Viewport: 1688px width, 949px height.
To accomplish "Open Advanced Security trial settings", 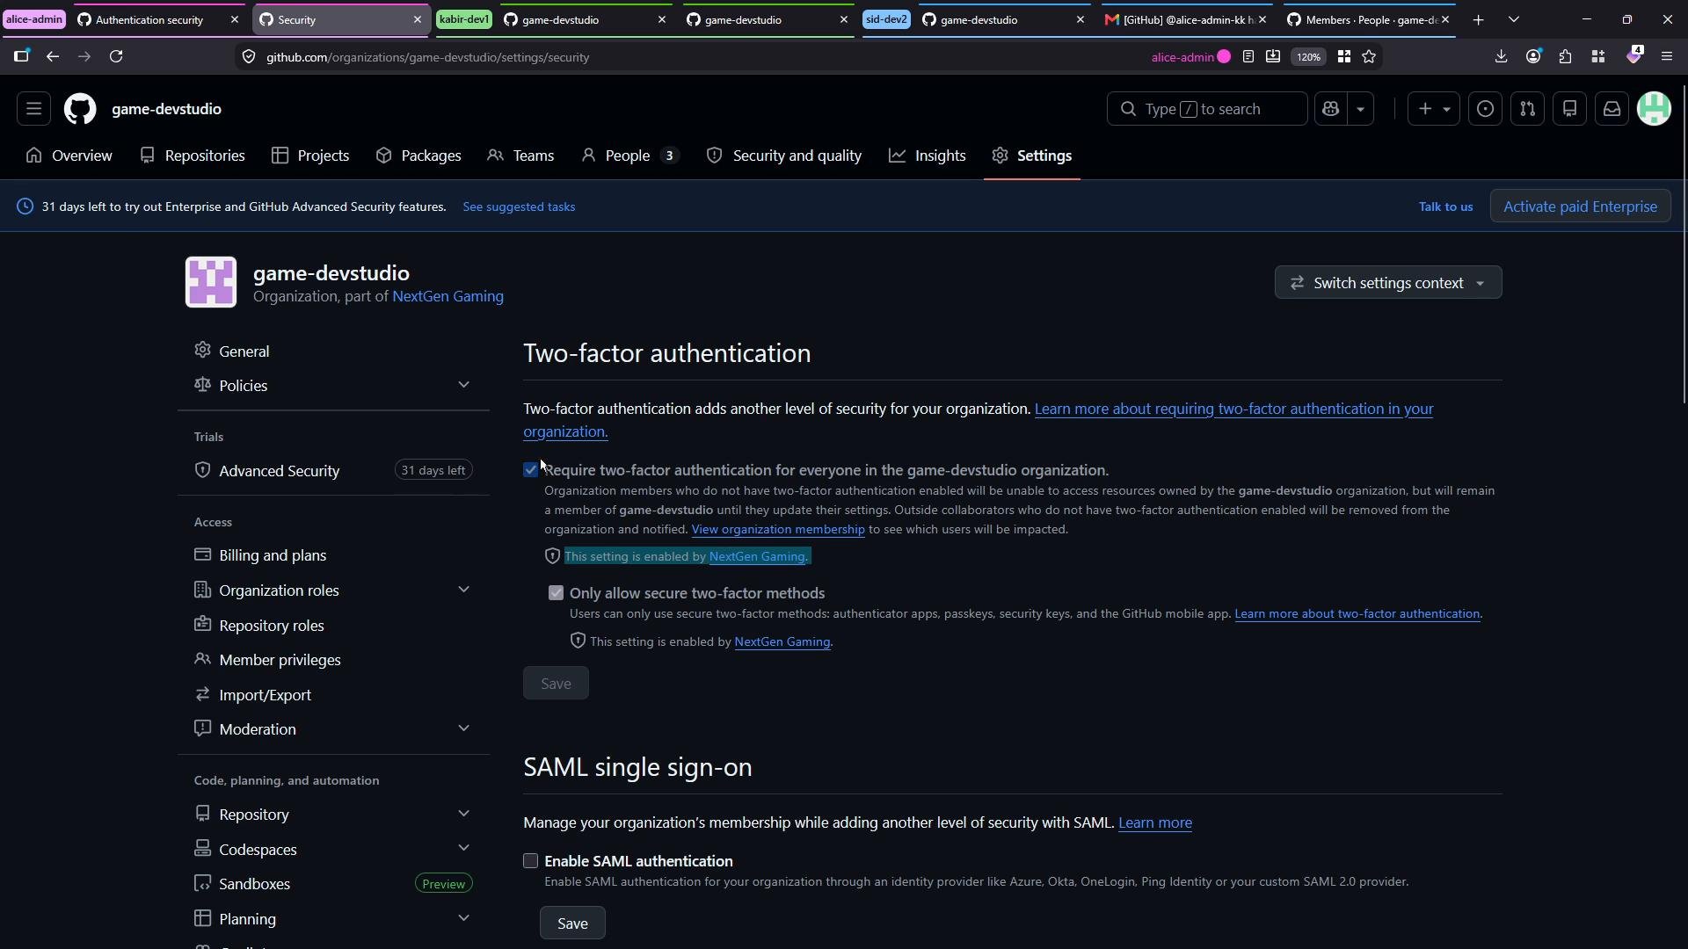I will [x=333, y=471].
